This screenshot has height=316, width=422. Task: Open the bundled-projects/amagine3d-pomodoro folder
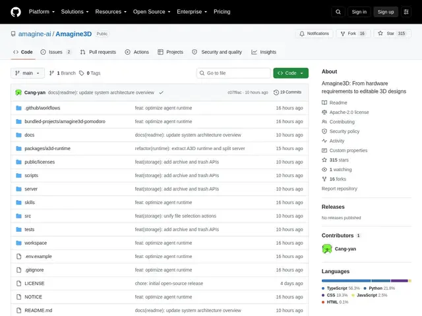[x=65, y=121]
